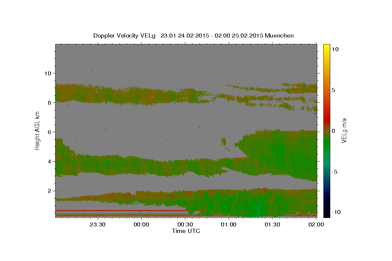The width and height of the screenshot is (392, 261).
Task: Click the 'Height AGL km' axis label
Action: click(38, 130)
